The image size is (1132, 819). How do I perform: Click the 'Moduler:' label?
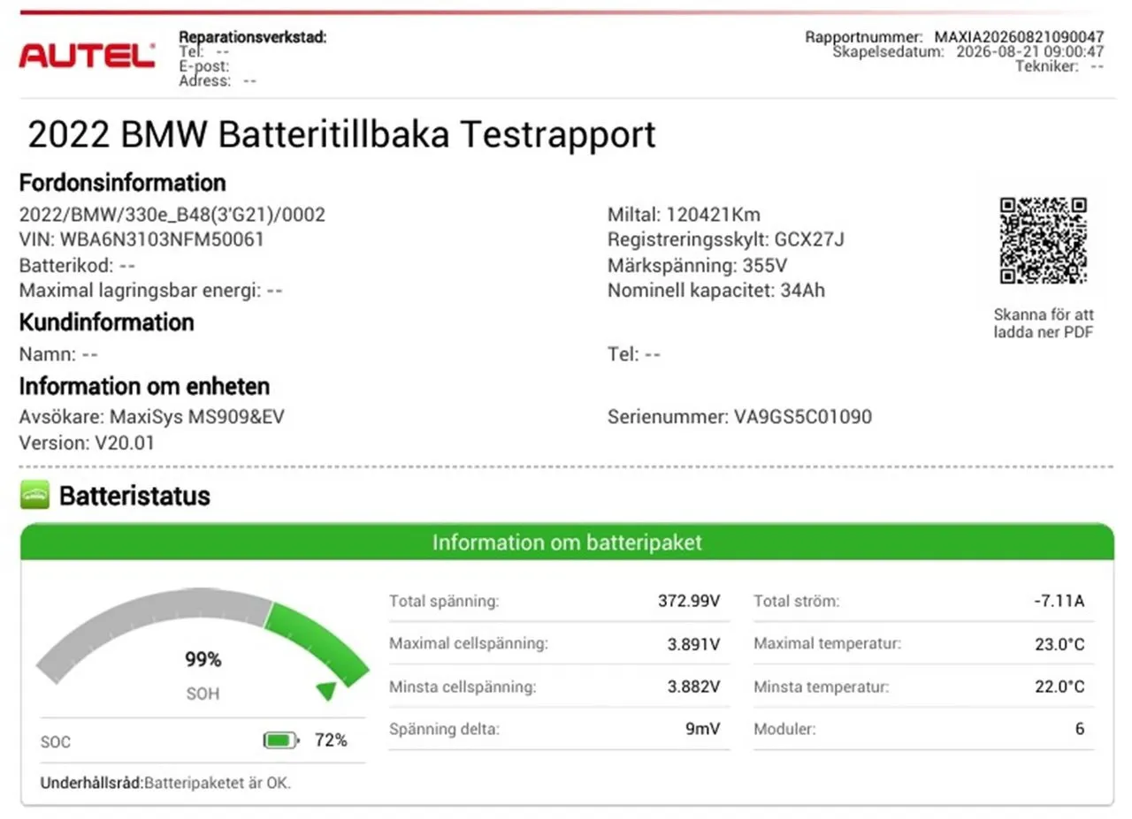point(784,730)
